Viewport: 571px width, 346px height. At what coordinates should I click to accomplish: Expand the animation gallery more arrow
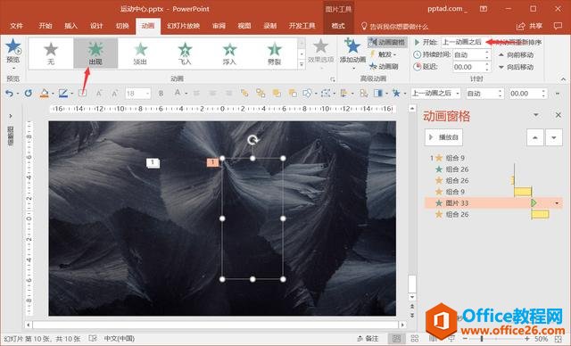pyautogui.click(x=302, y=64)
